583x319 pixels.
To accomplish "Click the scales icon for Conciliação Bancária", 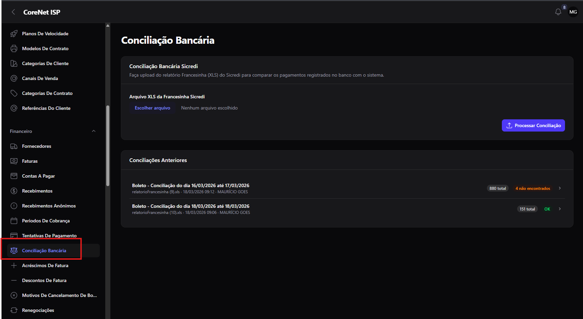I will [x=14, y=251].
